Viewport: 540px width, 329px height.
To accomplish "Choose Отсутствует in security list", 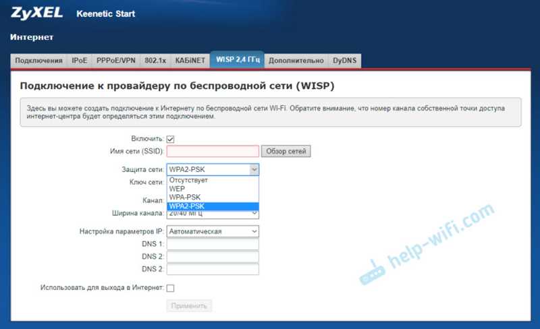I will coord(213,180).
